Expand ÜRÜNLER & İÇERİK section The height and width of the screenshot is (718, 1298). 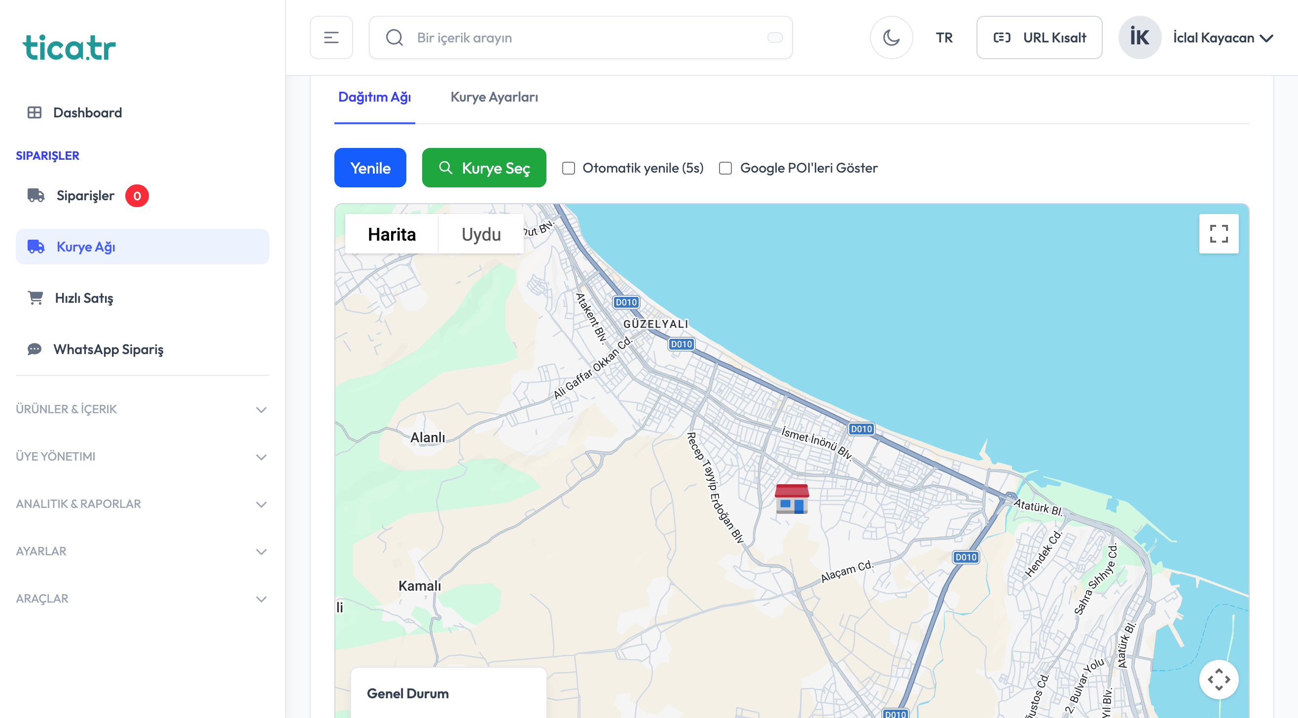(x=141, y=409)
